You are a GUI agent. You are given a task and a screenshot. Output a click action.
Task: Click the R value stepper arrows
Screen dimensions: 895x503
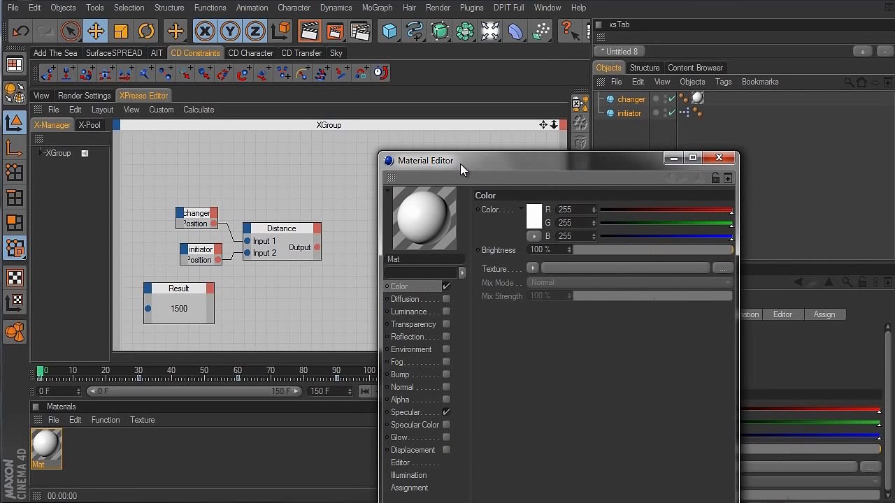[x=594, y=210]
